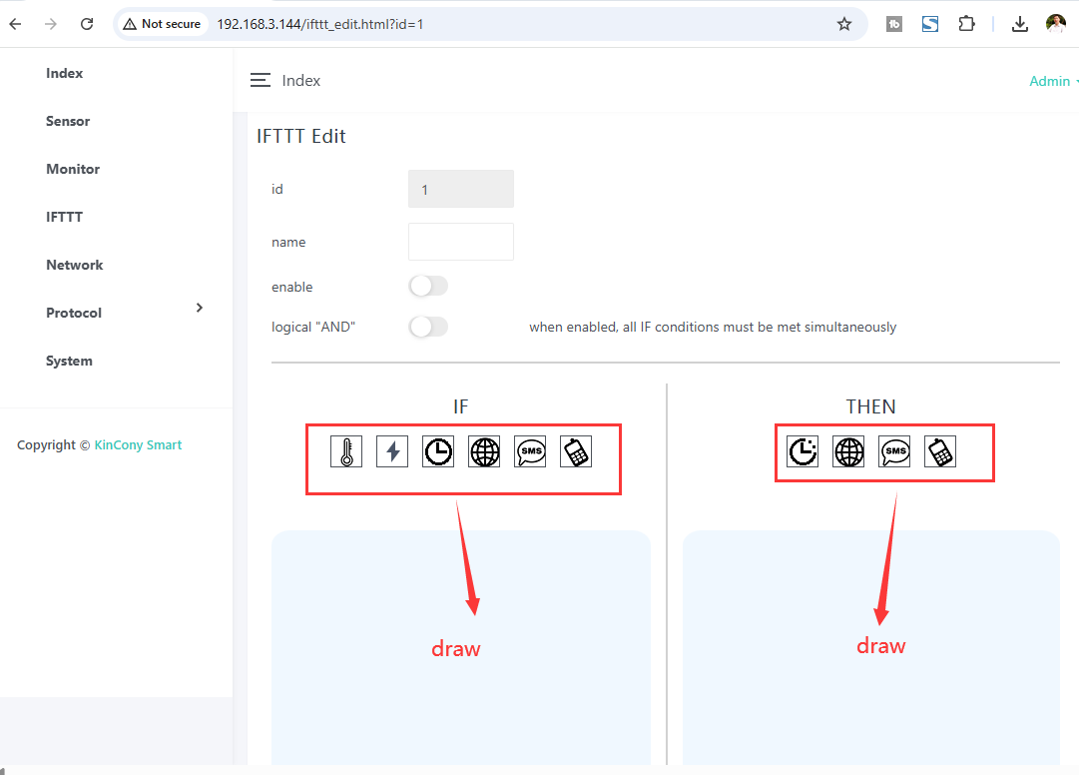This screenshot has width=1079, height=775.
Task: Select the SMS icon under IF
Action: (530, 452)
